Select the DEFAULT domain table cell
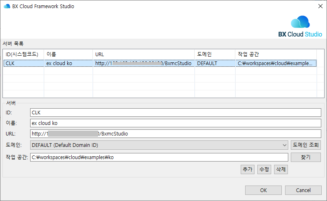The width and height of the screenshot is (327, 201). point(215,63)
